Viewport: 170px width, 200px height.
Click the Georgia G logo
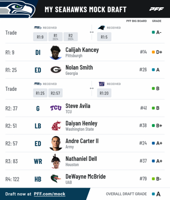[x=56, y=70]
